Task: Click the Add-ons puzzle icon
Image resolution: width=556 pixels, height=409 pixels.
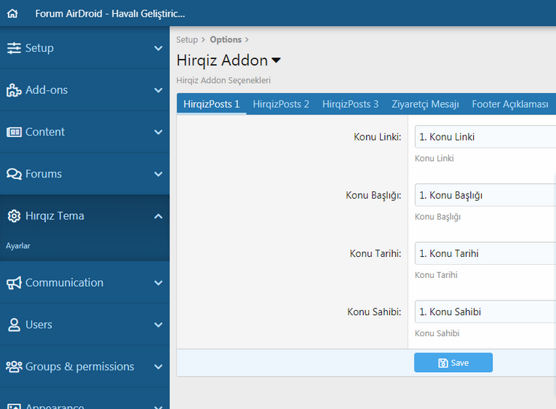Action: (14, 90)
